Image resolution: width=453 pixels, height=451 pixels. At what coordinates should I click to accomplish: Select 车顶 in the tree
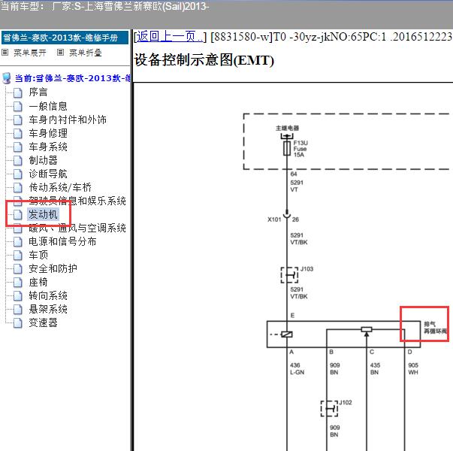(x=38, y=255)
